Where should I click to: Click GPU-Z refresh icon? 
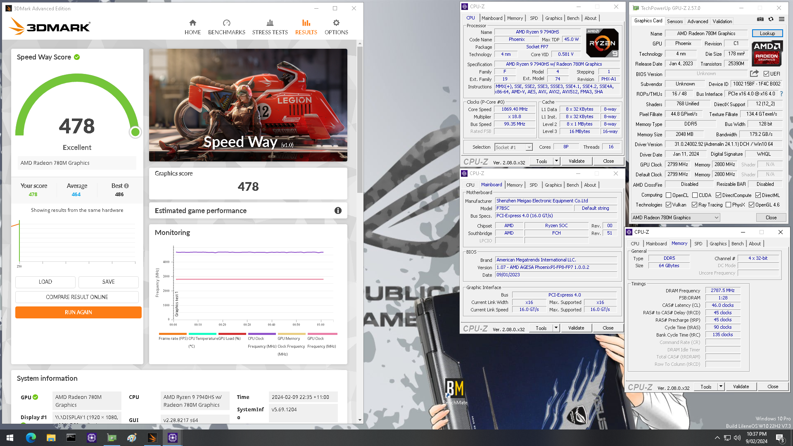[x=771, y=19]
